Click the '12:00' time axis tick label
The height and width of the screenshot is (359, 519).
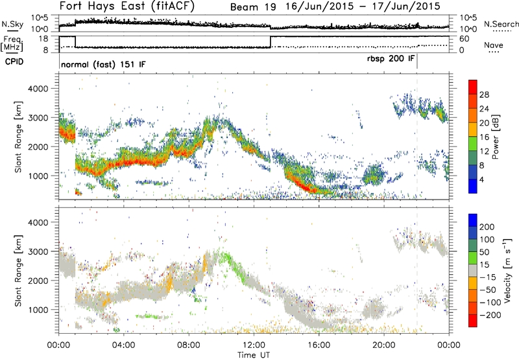254,345
